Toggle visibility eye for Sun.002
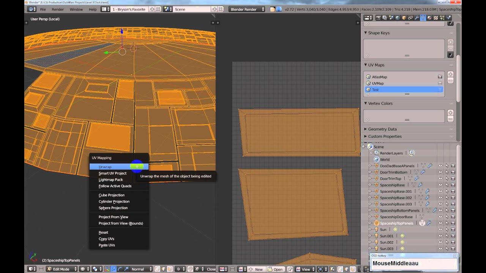The width and height of the screenshot is (486, 273). pyautogui.click(x=440, y=242)
